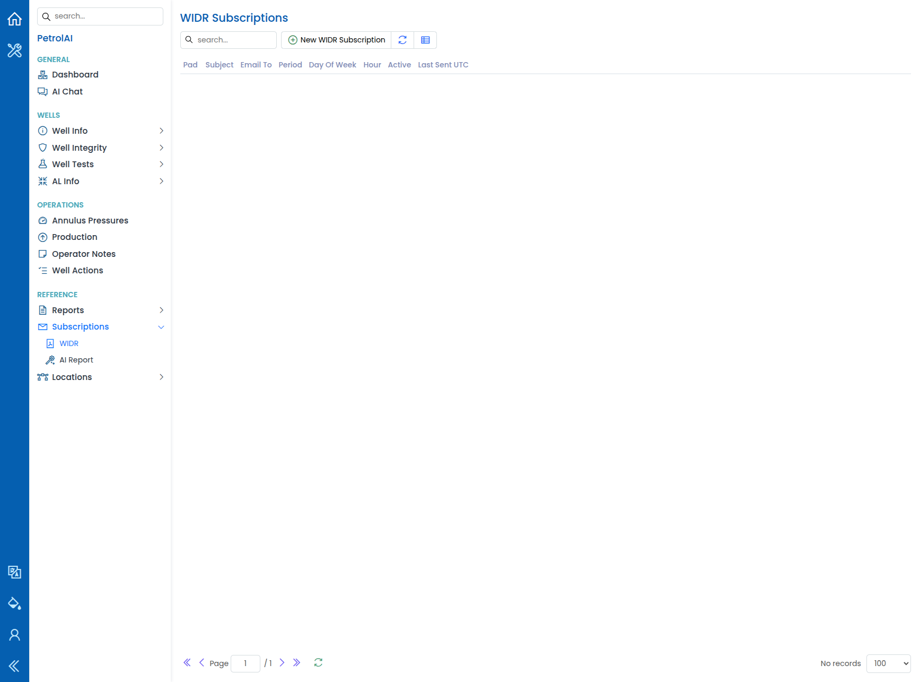This screenshot has height=682, width=920.
Task: Click the Production up-arrow circle icon
Action: [43, 237]
